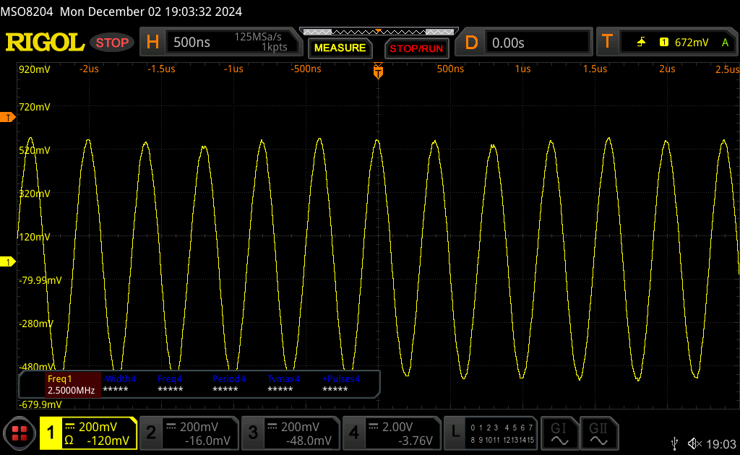Open the orange T trigger icon
Screen dimensions: 740x455
(607, 41)
